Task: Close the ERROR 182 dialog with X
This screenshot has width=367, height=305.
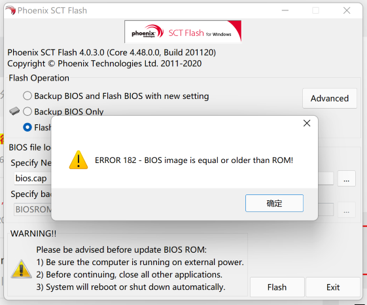Action: 307,123
